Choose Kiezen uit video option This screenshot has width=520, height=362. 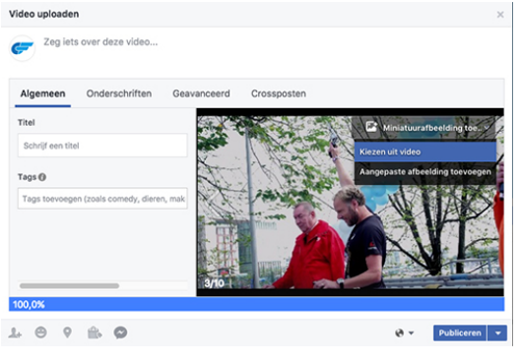coord(425,152)
